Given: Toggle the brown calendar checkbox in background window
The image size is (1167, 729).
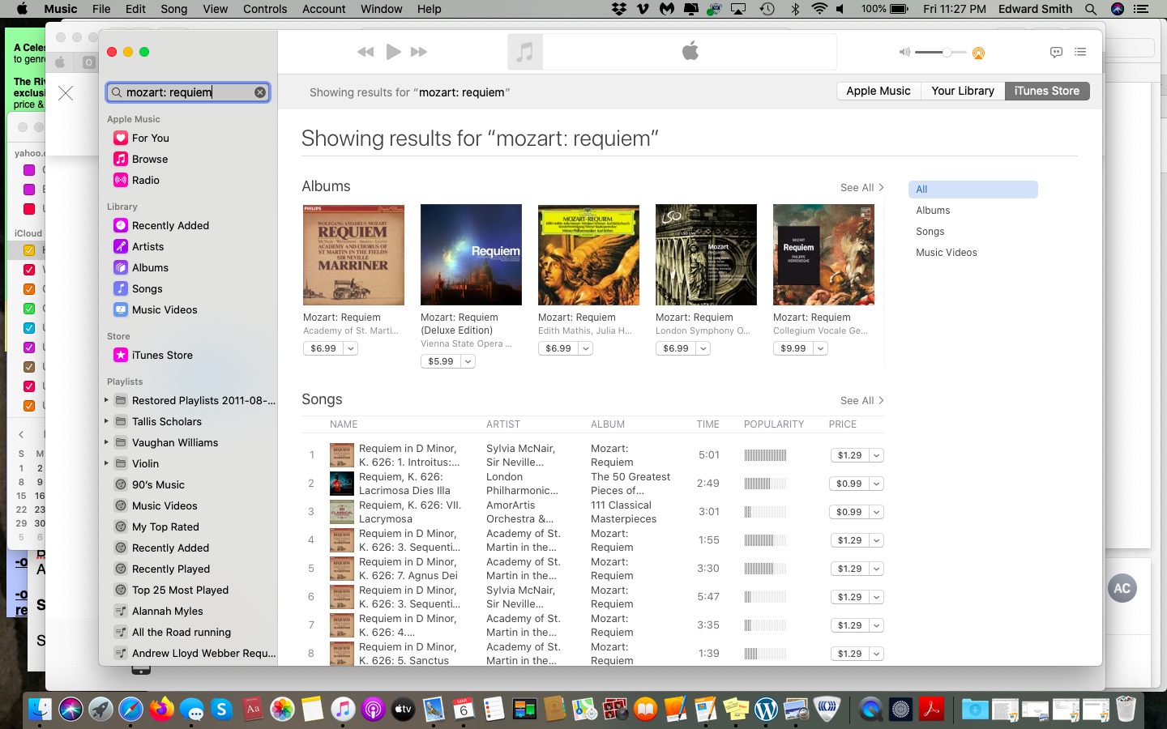Looking at the screenshot, I should click(29, 367).
